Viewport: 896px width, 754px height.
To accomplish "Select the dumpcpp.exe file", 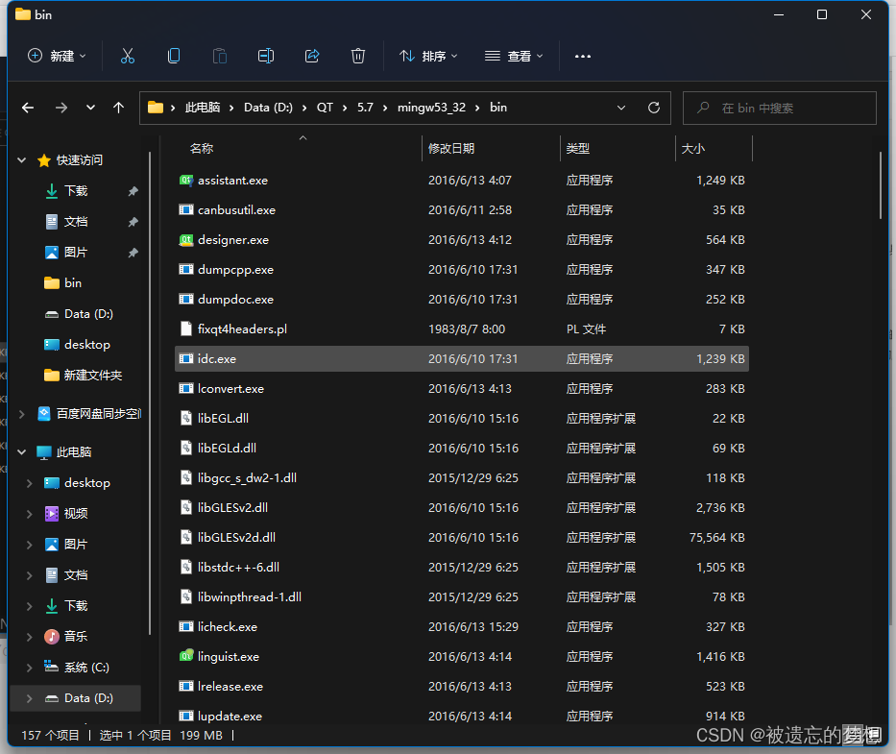I will (462, 269).
